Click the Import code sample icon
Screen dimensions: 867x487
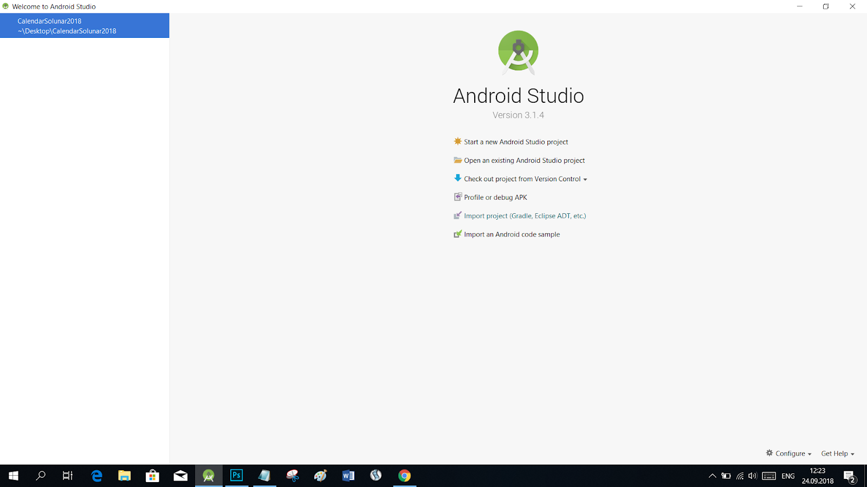pyautogui.click(x=458, y=234)
